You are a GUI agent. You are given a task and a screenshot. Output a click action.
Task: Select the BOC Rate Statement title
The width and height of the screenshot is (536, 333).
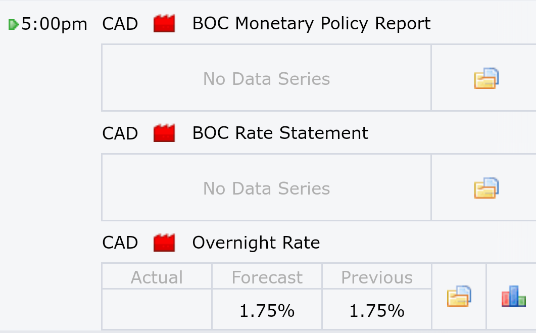tap(280, 133)
